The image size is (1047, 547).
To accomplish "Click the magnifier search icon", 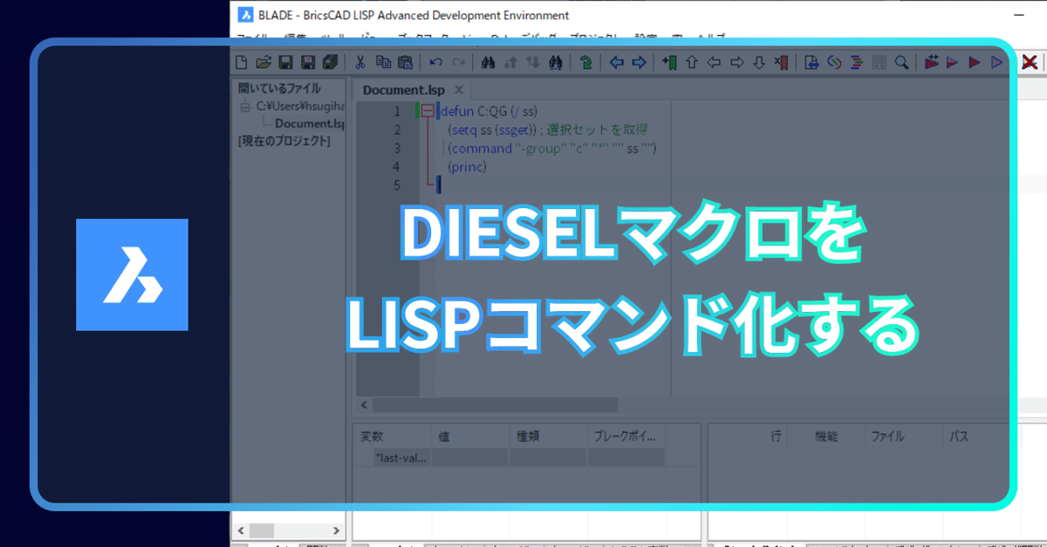I will [x=901, y=62].
